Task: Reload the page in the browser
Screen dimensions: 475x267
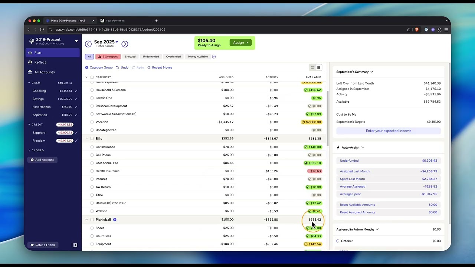Action: click(x=42, y=30)
